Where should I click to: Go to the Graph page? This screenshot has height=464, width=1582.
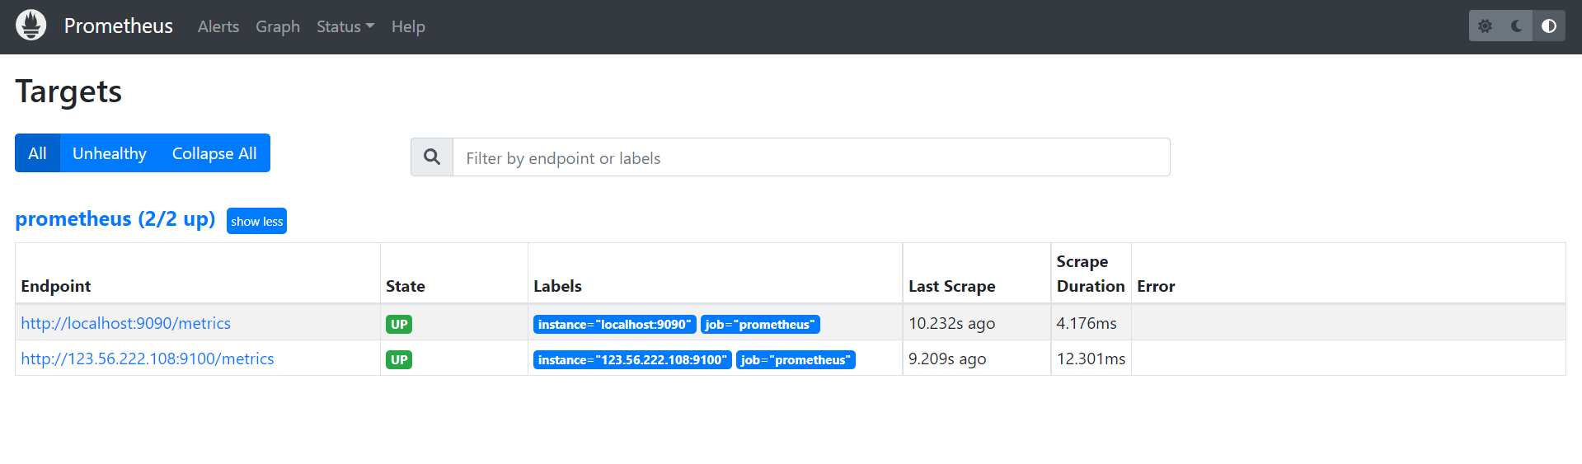(x=278, y=26)
